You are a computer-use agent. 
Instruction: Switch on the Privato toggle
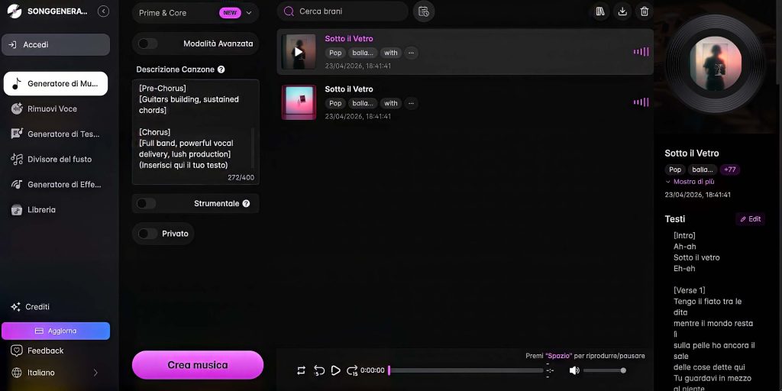click(147, 234)
